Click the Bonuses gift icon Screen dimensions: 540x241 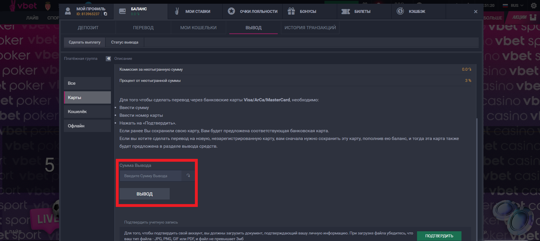tap(291, 11)
